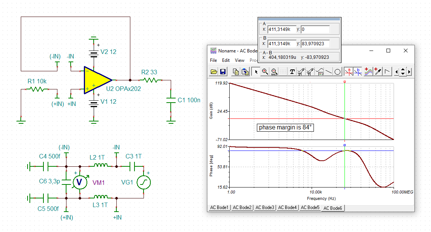Copy the diagram with the copy icon
431x232 pixels.
(236, 72)
